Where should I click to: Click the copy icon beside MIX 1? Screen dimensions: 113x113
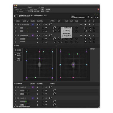pyautogui.click(x=88, y=17)
